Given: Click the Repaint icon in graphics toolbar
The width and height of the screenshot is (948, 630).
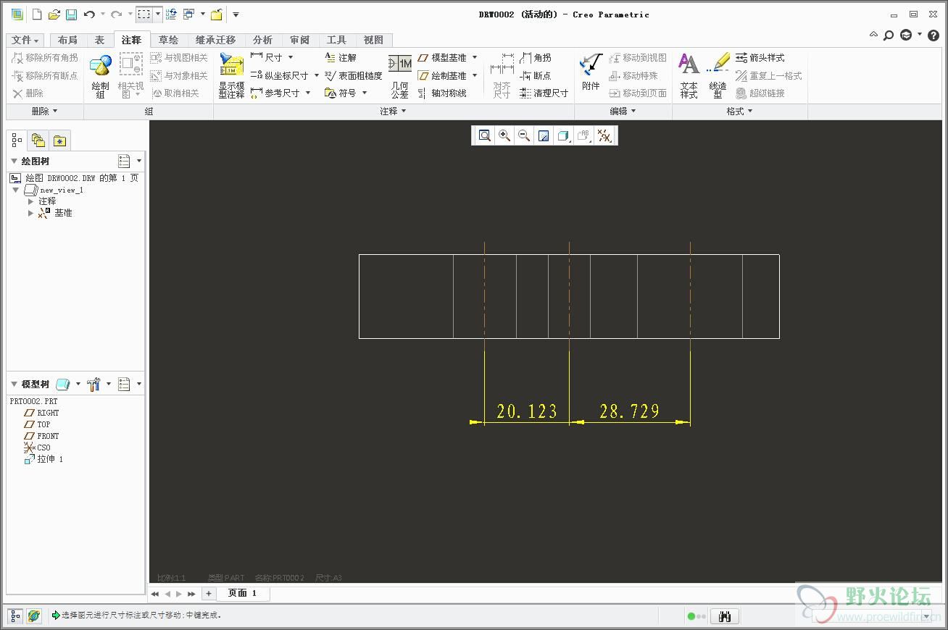Looking at the screenshot, I should pyautogui.click(x=544, y=135).
